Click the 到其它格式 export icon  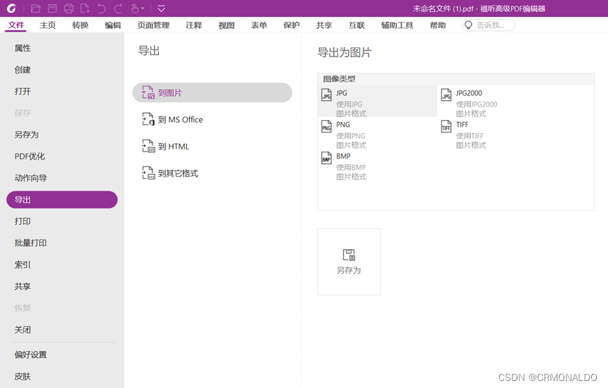click(x=148, y=173)
